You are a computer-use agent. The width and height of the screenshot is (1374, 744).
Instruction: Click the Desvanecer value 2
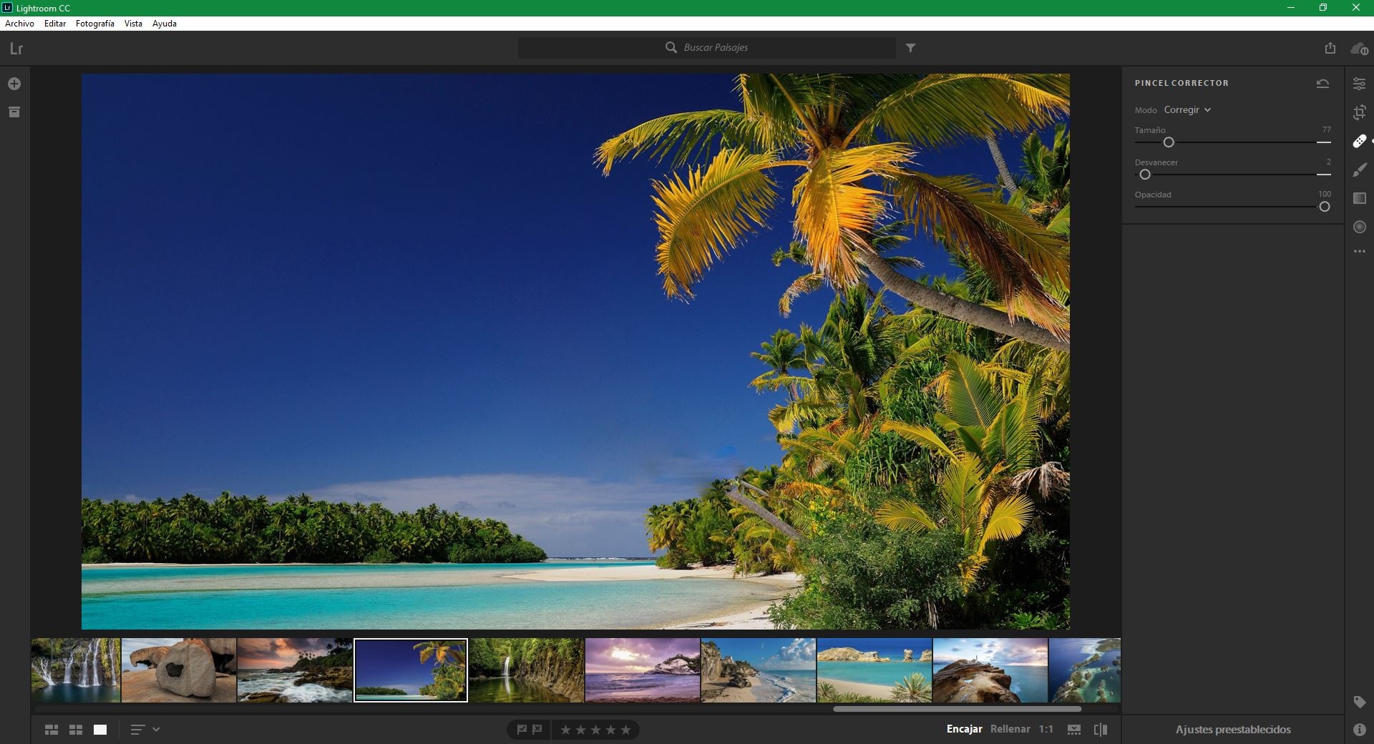(1328, 162)
